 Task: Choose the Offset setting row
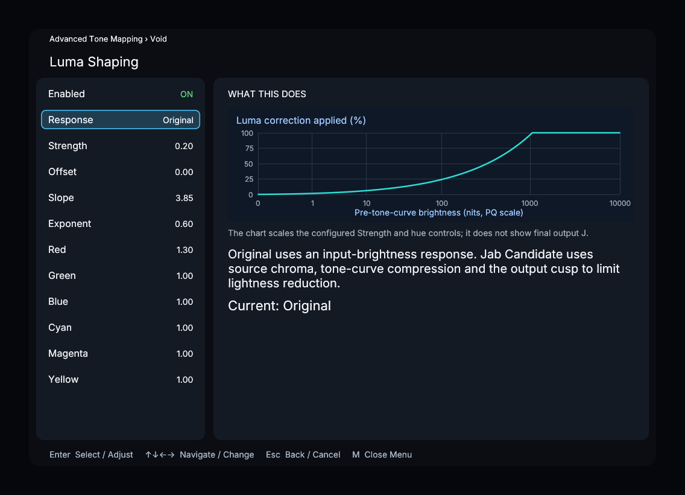tap(121, 172)
